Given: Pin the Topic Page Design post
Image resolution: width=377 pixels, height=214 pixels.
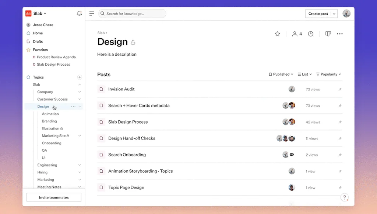Looking at the screenshot, I should (x=340, y=187).
